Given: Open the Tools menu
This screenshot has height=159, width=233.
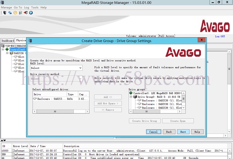Looking at the screenshot, I should tap(34, 7).
